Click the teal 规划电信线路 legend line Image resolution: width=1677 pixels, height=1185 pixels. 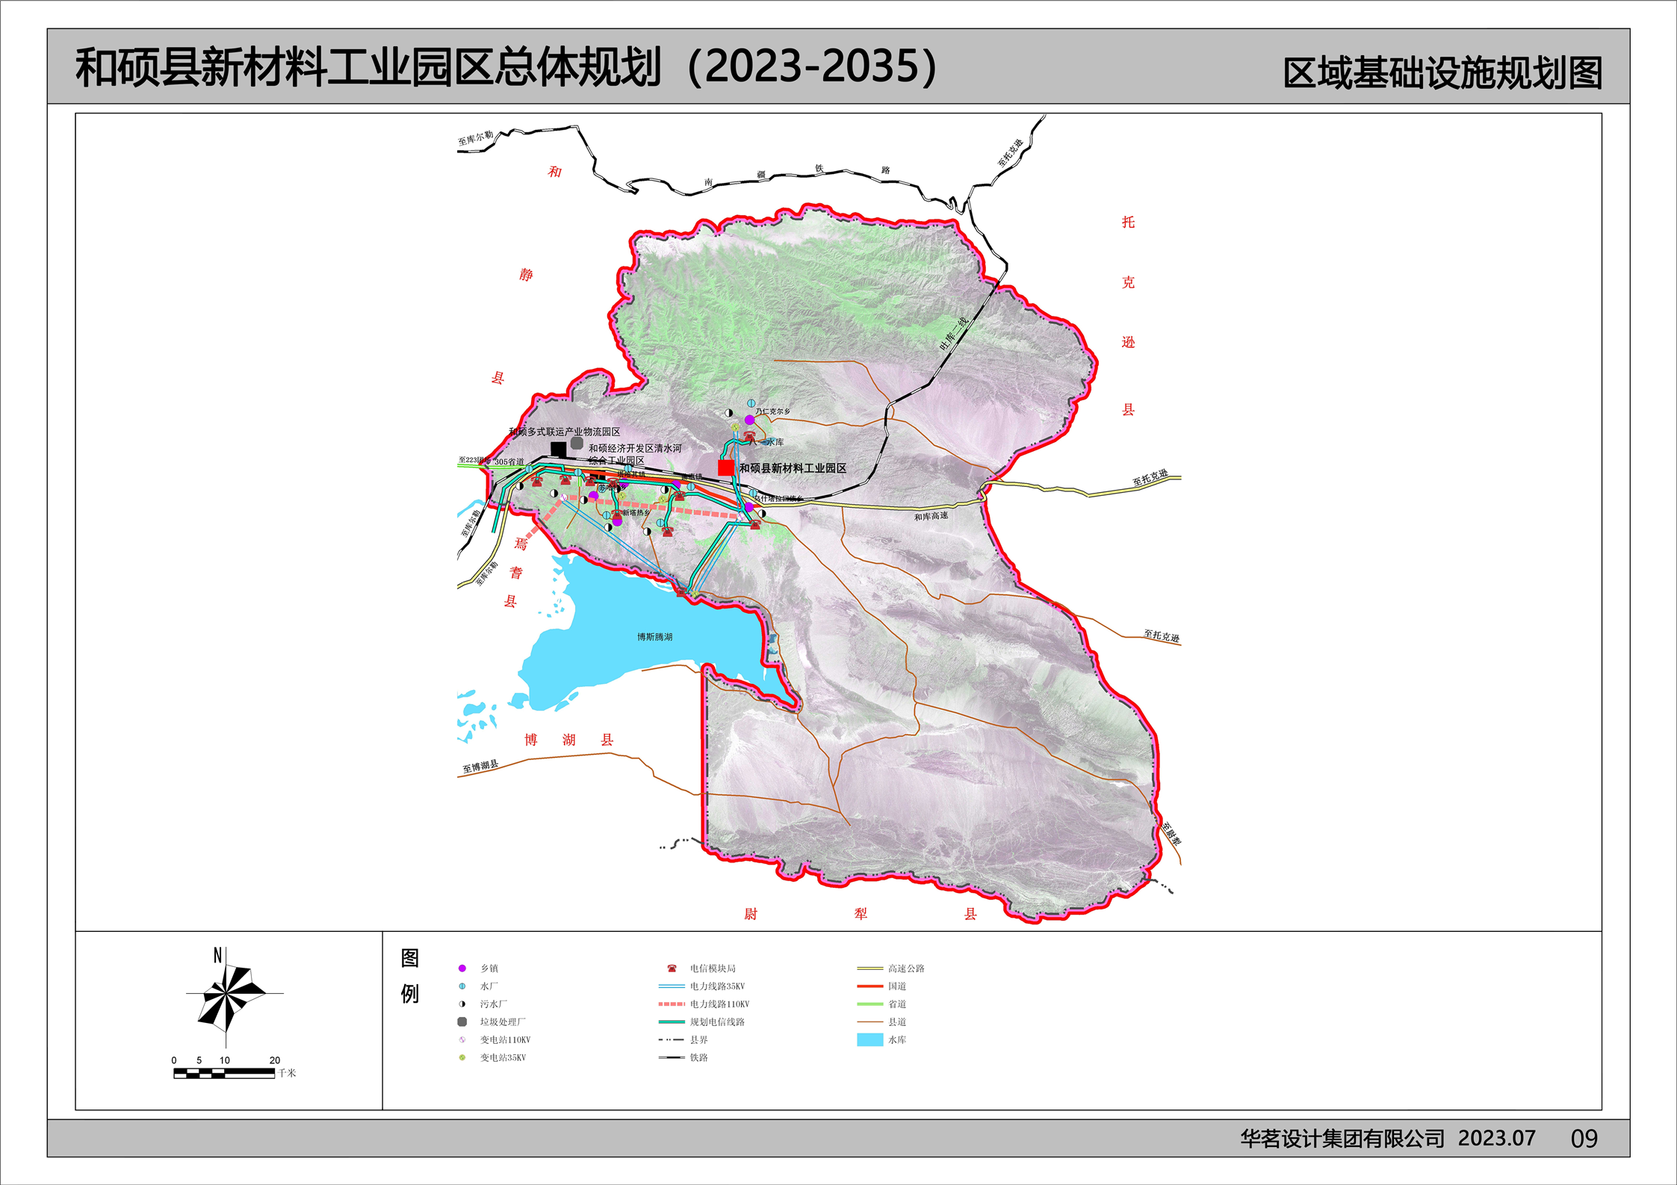[x=672, y=1021]
